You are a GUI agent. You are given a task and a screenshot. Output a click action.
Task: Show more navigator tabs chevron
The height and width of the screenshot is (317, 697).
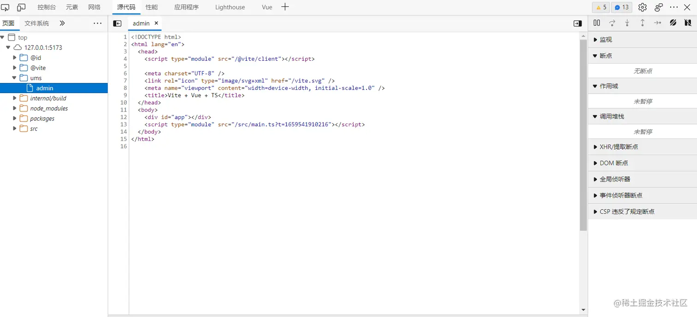(x=62, y=23)
